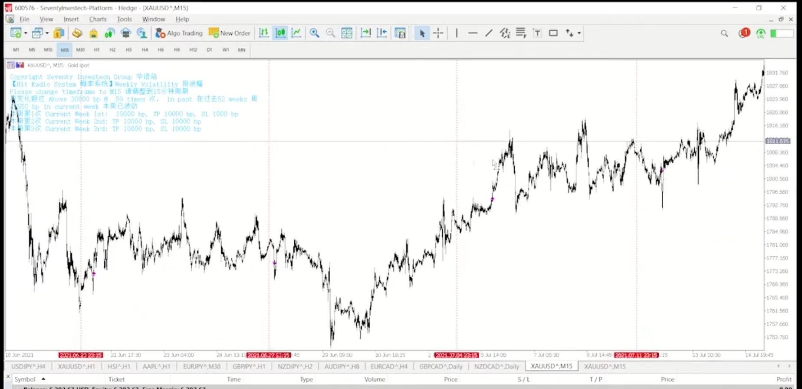Zoom in on the chart
Viewport: 802px width, 389px height.
click(315, 33)
